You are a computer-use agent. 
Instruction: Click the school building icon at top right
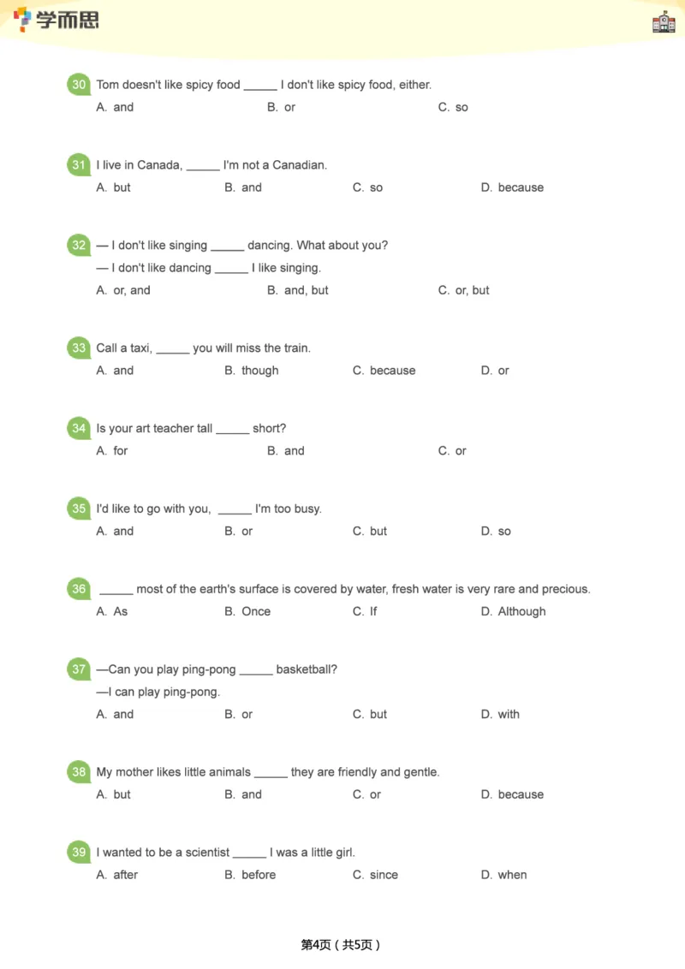point(664,22)
